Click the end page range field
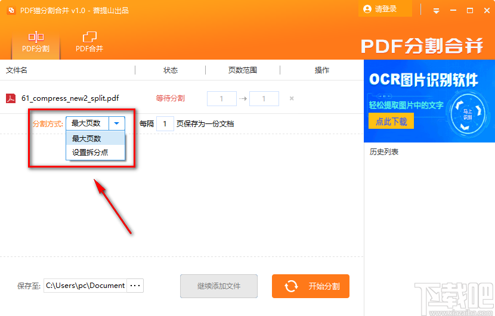The width and height of the screenshot is (495, 316). point(264,99)
